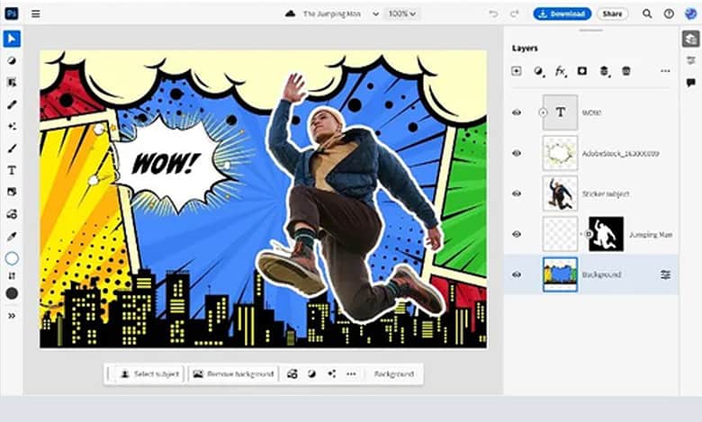
Task: Open the fx layer effects menu
Action: pos(561,71)
